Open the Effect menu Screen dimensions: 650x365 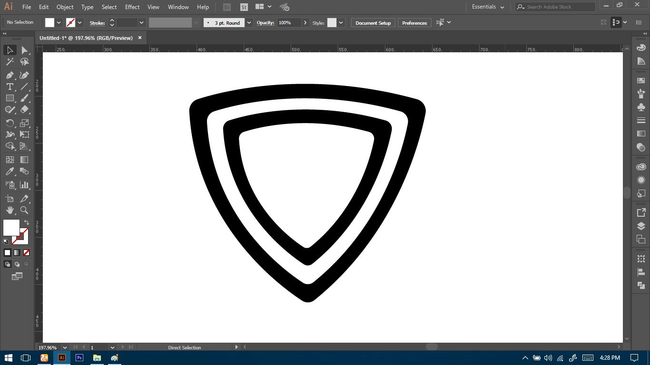(x=132, y=7)
